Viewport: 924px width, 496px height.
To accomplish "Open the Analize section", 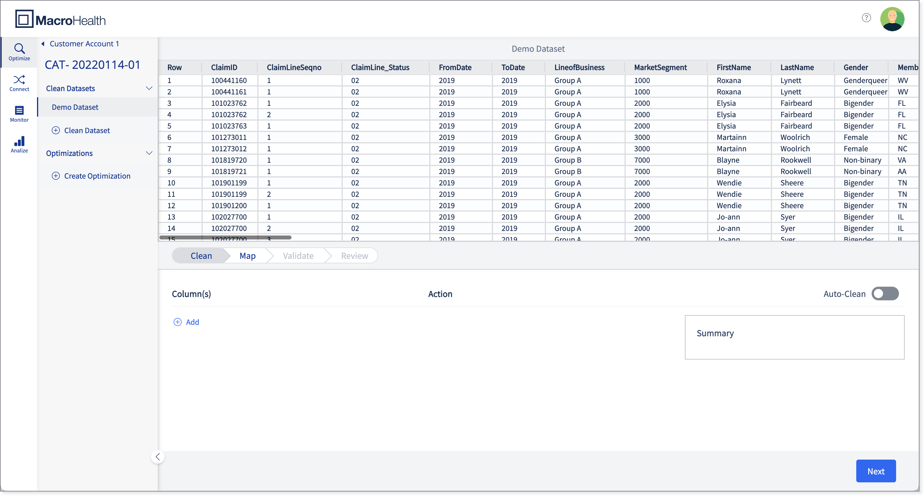I will pos(19,145).
